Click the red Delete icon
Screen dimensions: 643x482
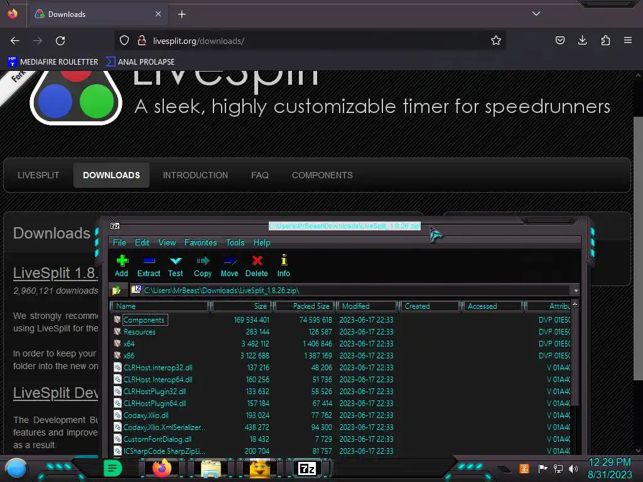pyautogui.click(x=257, y=266)
